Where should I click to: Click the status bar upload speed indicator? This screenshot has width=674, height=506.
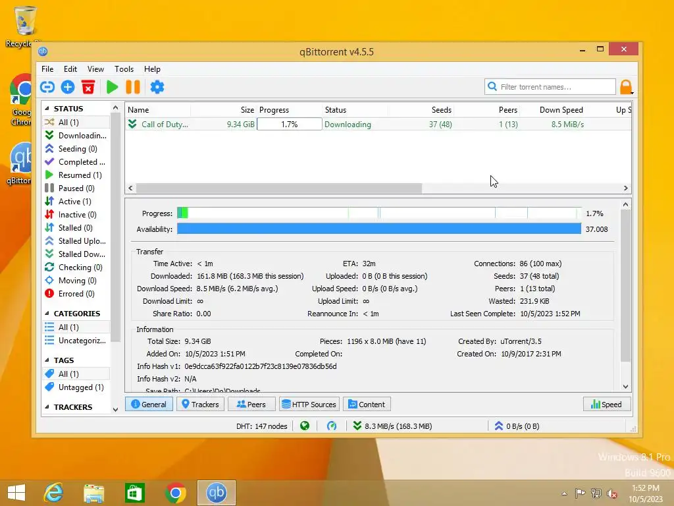(x=517, y=426)
